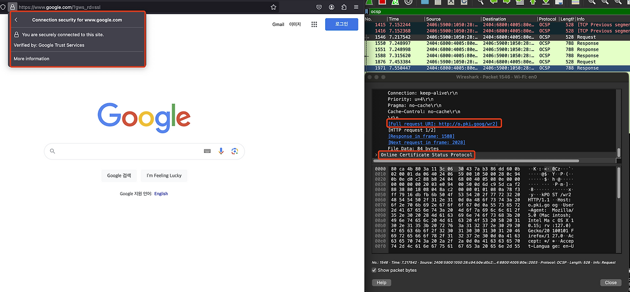This screenshot has height=292, width=630.
Task: Stop capture with the red square button
Action: click(381, 2)
